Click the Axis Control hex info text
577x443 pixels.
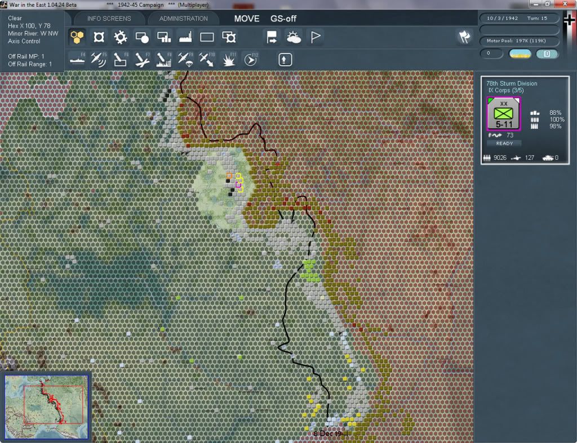pyautogui.click(x=24, y=41)
